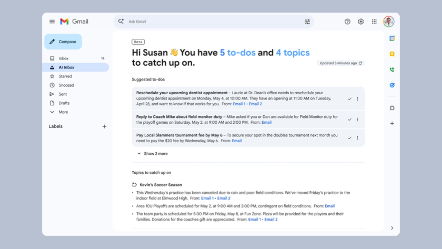This screenshot has height=249, width=442.
Task: Open the Settings gear icon
Action: click(x=361, y=22)
